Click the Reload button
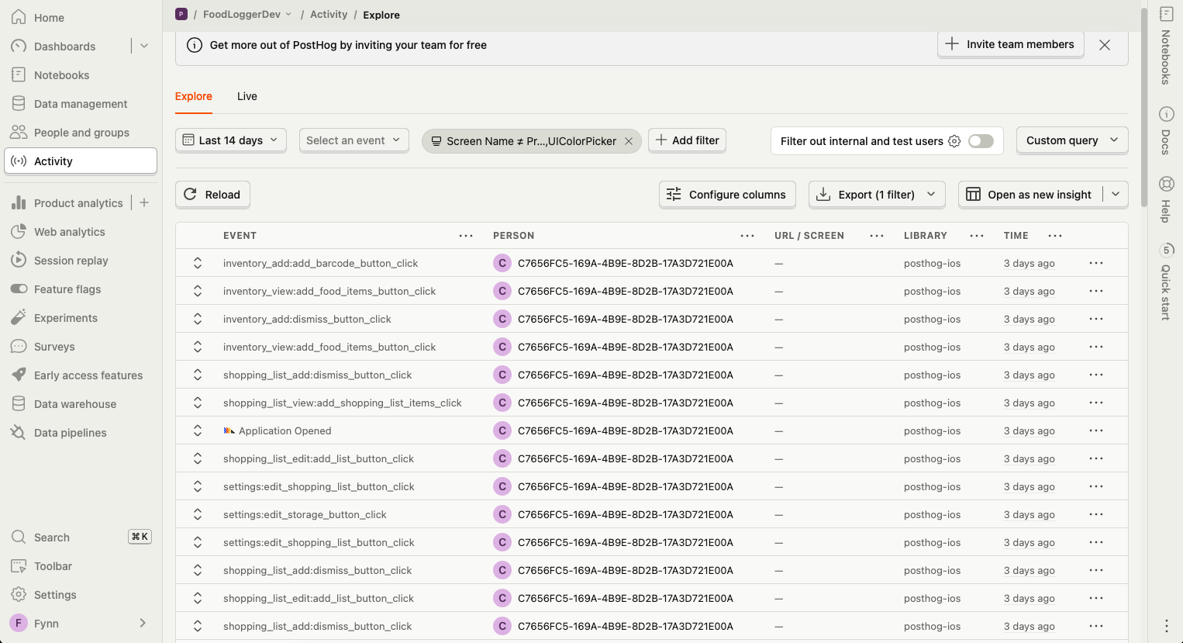Image resolution: width=1183 pixels, height=643 pixels. tap(212, 195)
